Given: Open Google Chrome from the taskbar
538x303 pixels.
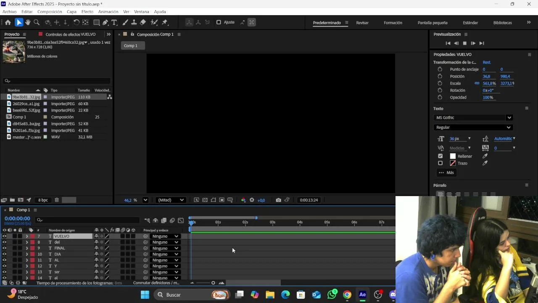Looking at the screenshot, I should click(x=347, y=295).
